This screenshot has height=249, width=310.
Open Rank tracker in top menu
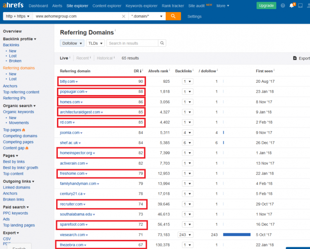tap(173, 6)
